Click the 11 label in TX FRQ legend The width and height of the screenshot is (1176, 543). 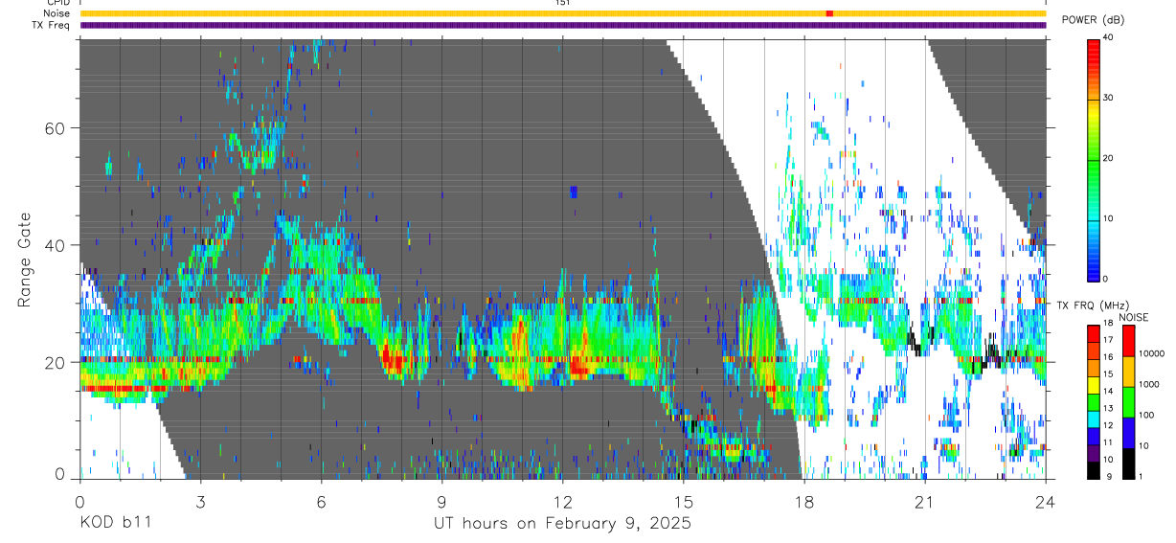coord(1107,442)
